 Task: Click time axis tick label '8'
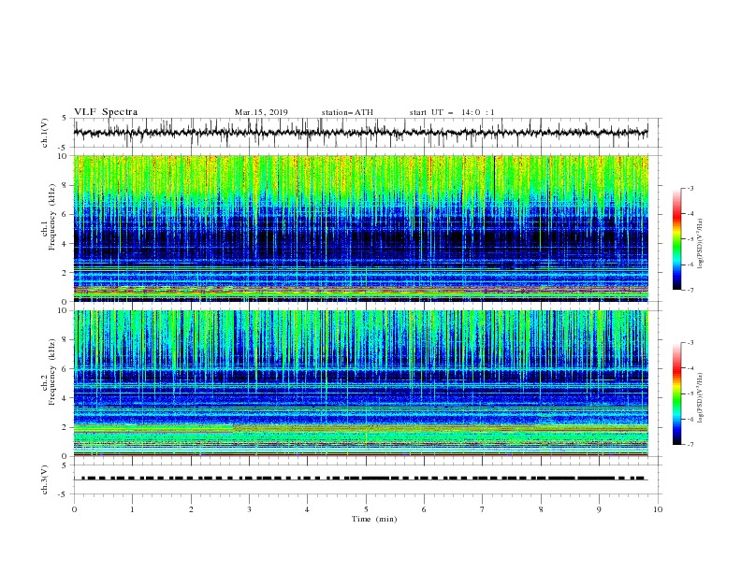[541, 509]
